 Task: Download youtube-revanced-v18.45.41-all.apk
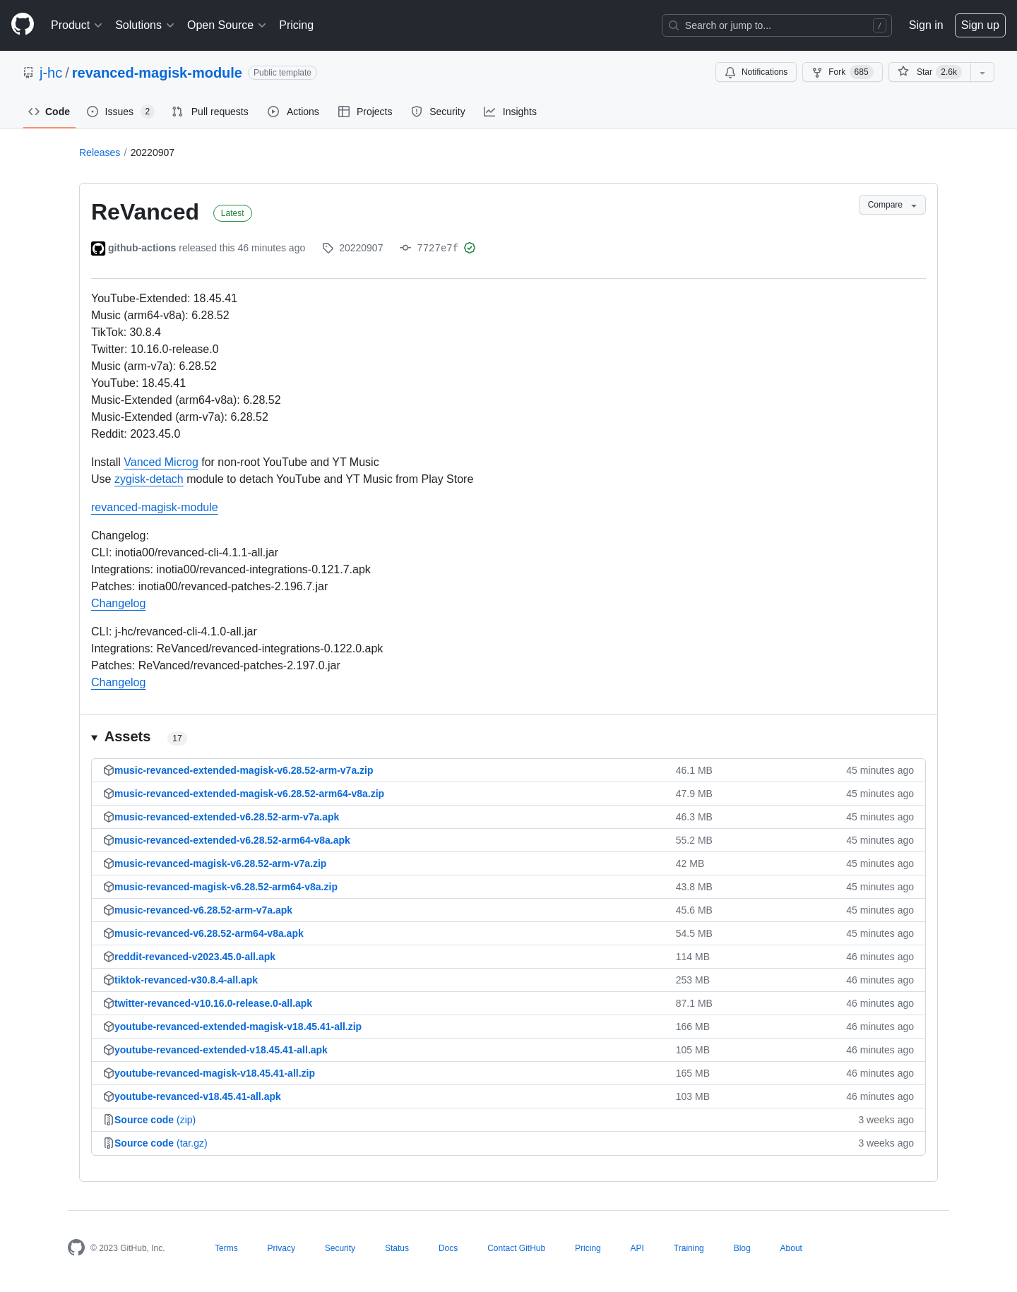198,1096
